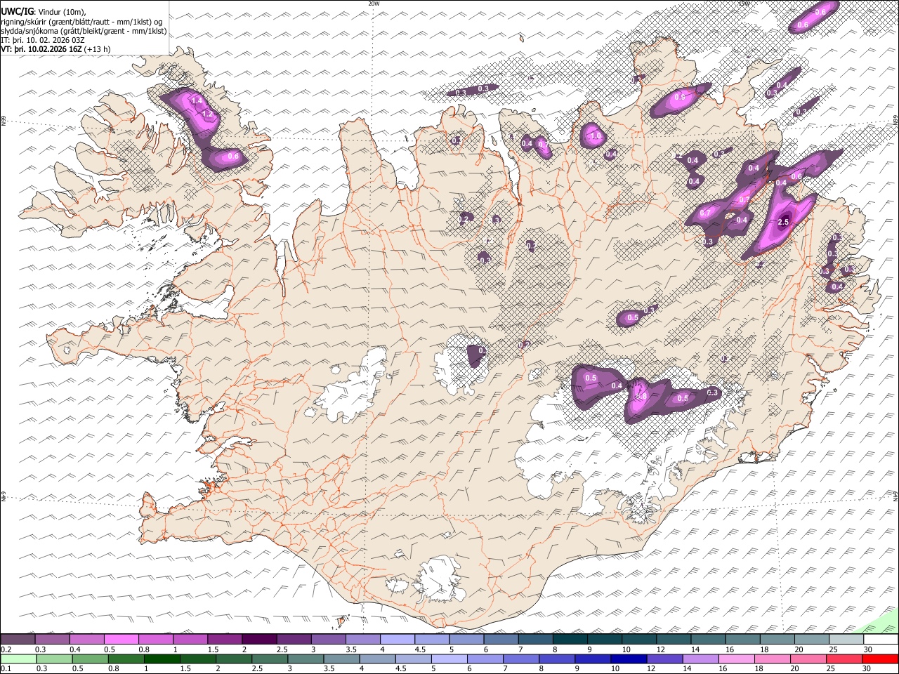Image resolution: width=899 pixels, height=674 pixels.
Task: Click the '0.2' label on snow legend
Action: pyautogui.click(x=6, y=649)
